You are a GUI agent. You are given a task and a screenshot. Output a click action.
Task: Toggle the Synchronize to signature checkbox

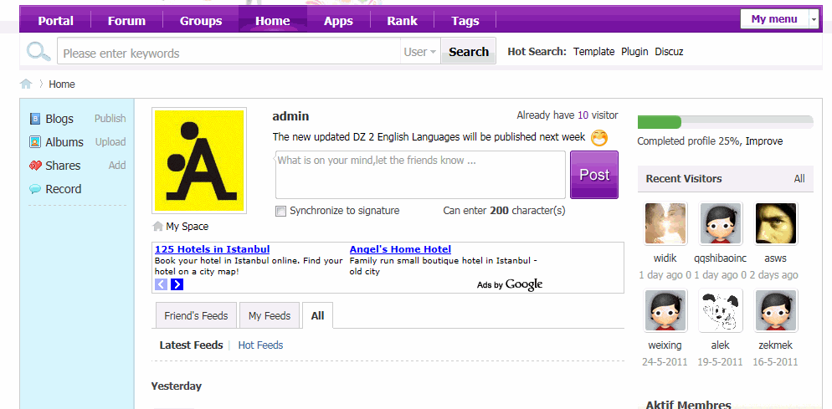[280, 211]
